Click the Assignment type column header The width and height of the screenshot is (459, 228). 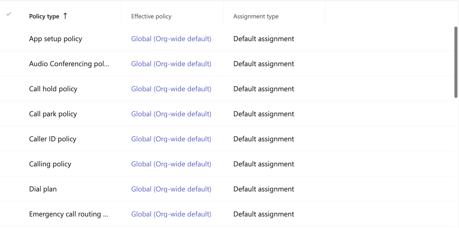point(256,16)
